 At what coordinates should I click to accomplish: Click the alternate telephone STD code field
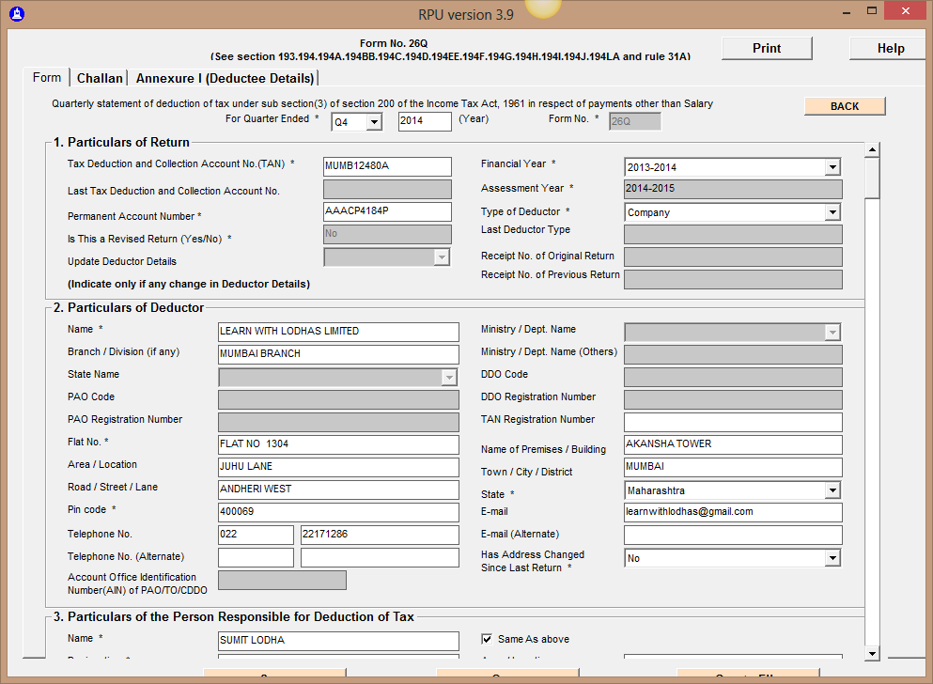click(x=256, y=557)
